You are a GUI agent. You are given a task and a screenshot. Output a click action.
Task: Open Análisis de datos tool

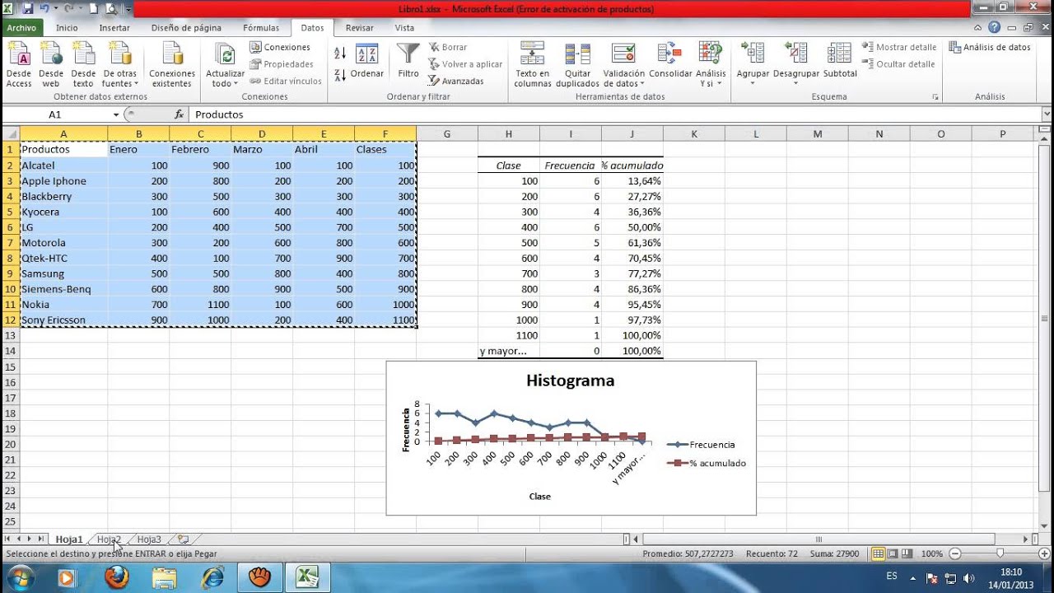pos(990,48)
